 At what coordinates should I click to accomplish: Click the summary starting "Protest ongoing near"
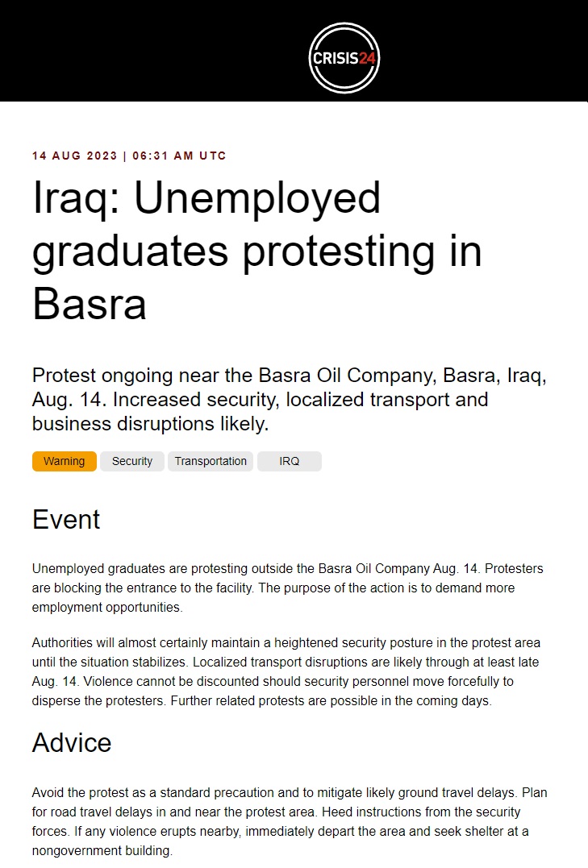pyautogui.click(x=289, y=399)
